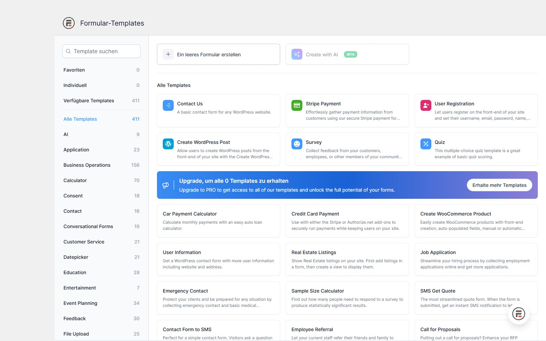
Task: Focus the Template suchen search field
Action: click(101, 51)
